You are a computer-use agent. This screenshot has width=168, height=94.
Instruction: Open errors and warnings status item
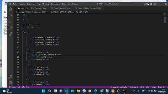tap(25, 87)
